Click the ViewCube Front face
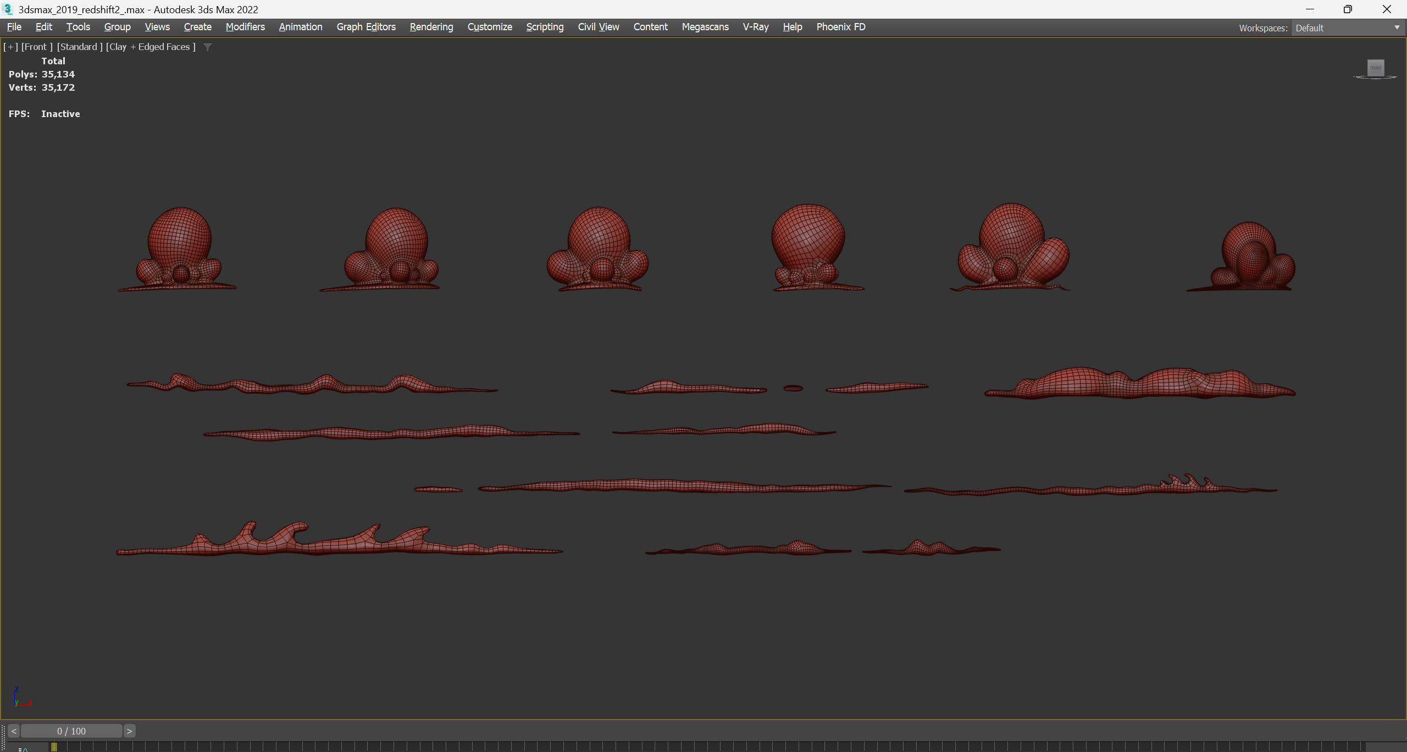Viewport: 1407px width, 752px height. 1375,68
